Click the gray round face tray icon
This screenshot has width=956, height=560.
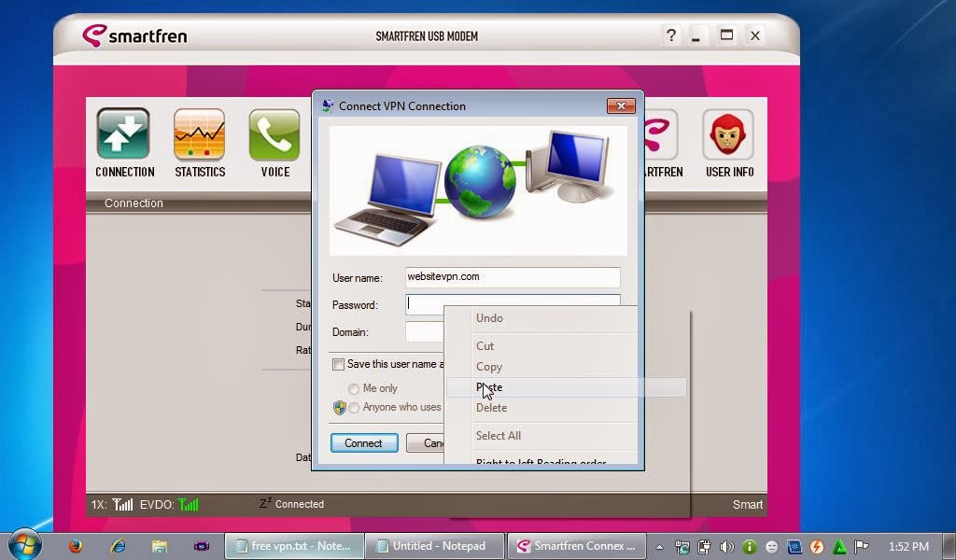772,547
